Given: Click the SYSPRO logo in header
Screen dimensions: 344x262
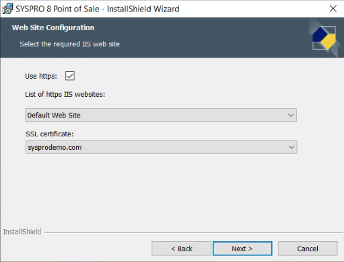Looking at the screenshot, I should tap(324, 38).
